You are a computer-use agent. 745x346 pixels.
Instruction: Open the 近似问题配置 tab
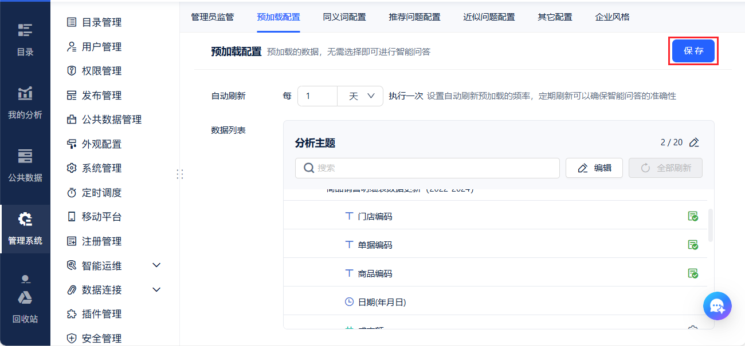(x=489, y=17)
